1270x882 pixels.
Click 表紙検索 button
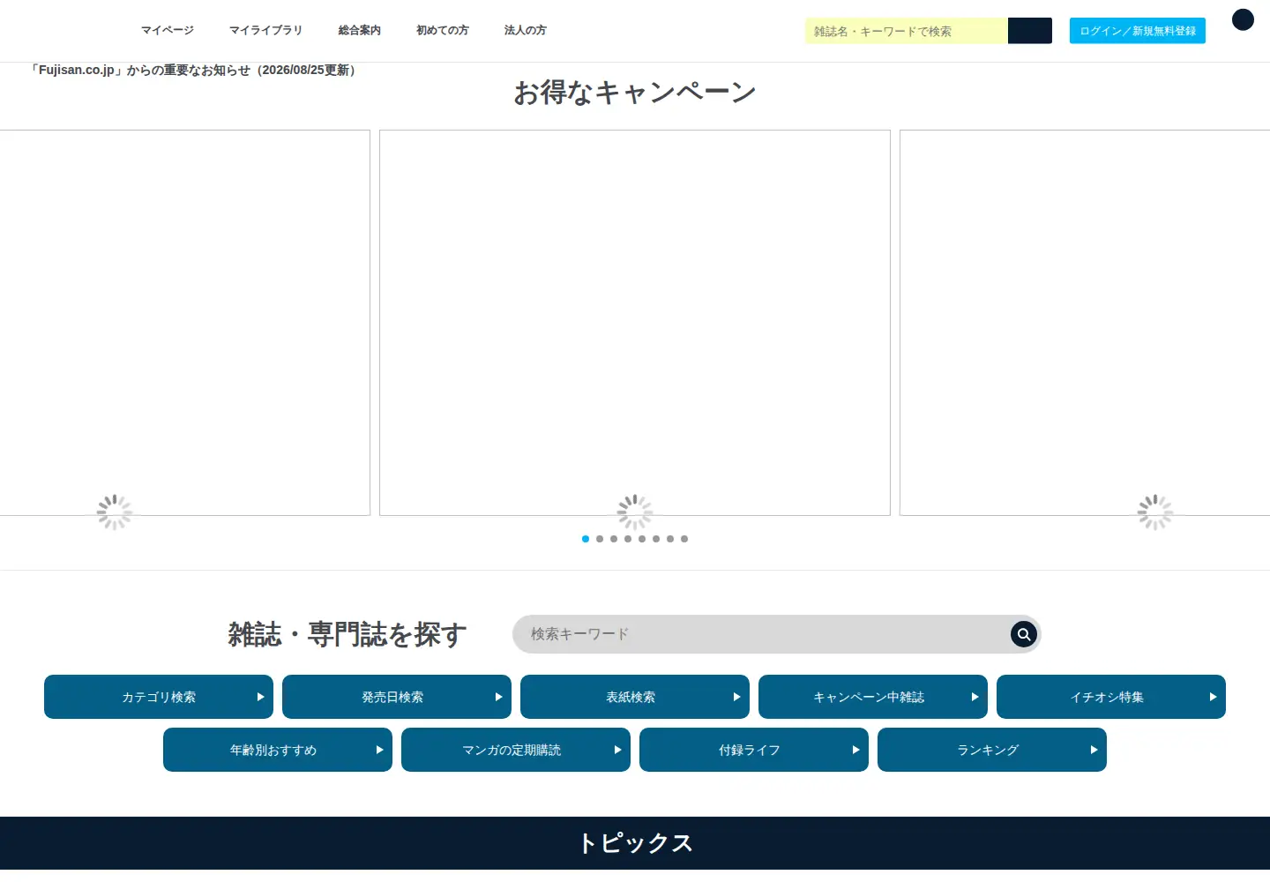[x=635, y=697]
